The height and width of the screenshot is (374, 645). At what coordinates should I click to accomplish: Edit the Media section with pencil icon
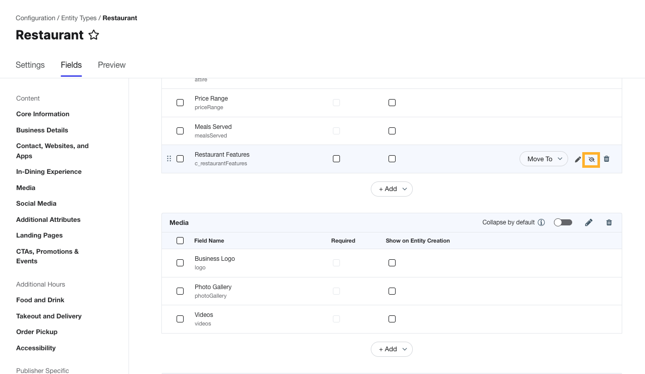click(588, 222)
